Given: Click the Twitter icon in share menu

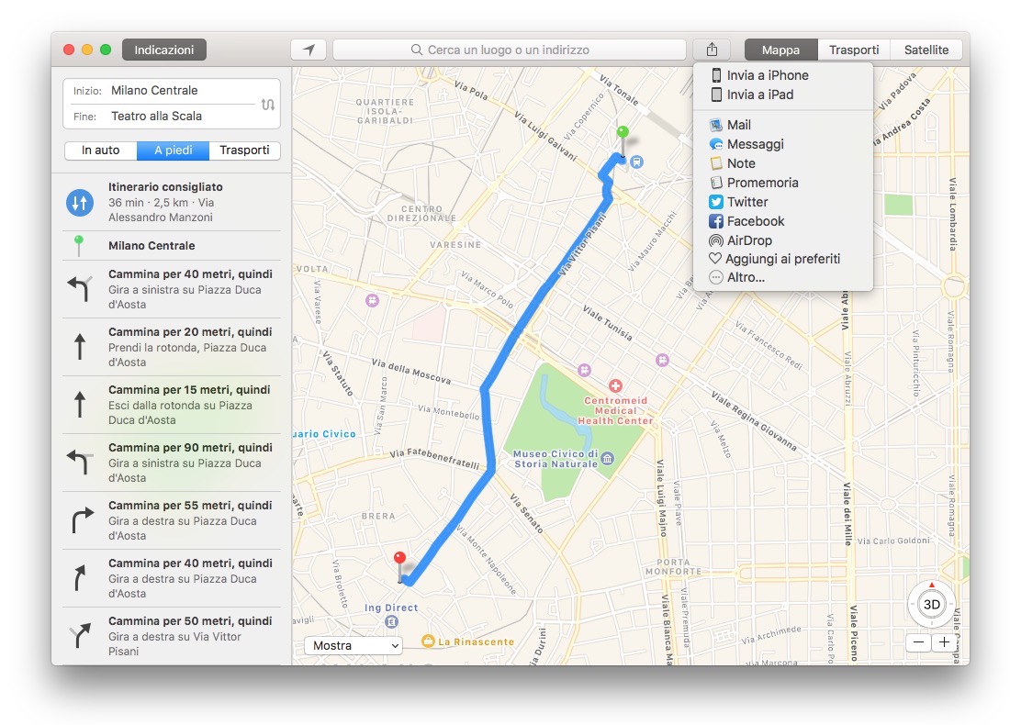Looking at the screenshot, I should coord(715,202).
